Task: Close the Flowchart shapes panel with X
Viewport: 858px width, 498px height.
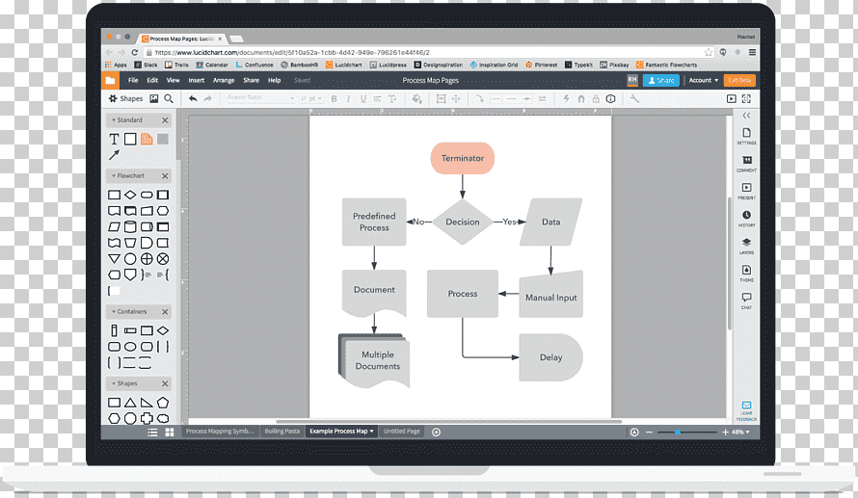Action: 165,175
